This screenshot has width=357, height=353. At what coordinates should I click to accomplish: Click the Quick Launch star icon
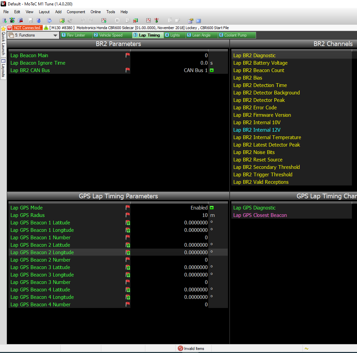3,29
